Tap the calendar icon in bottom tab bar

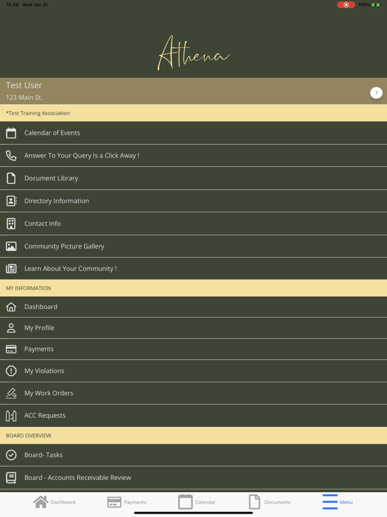coord(185,502)
